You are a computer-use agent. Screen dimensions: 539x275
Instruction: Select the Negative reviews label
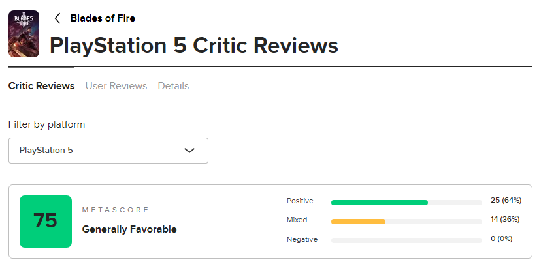(x=302, y=239)
